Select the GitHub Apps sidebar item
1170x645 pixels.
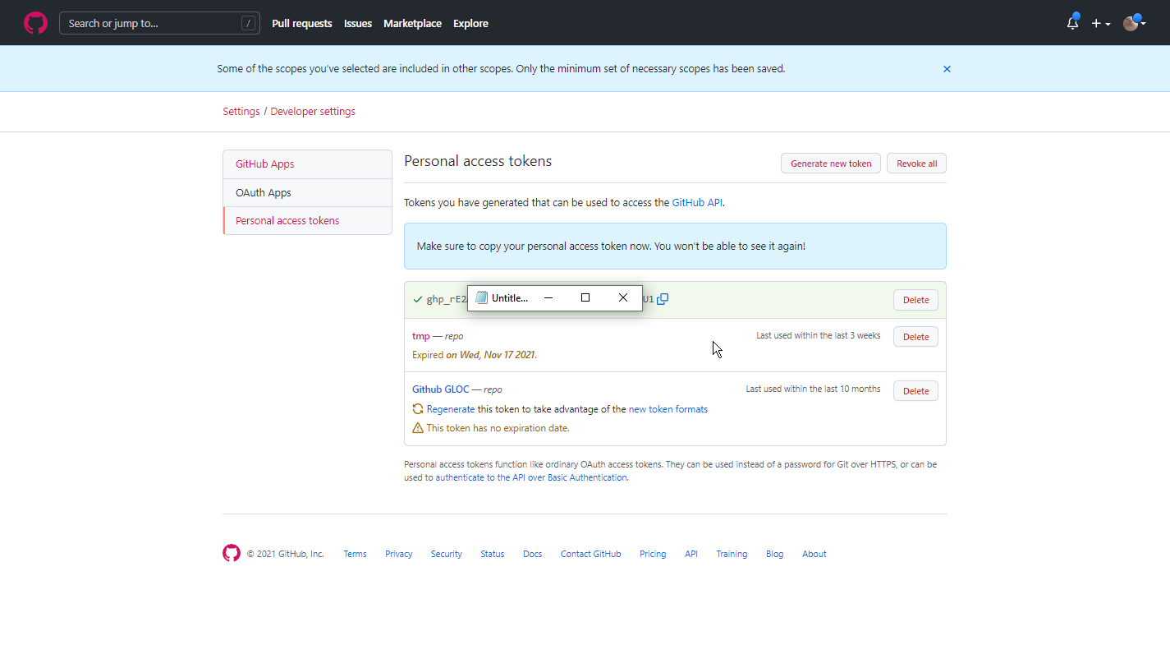pyautogui.click(x=264, y=164)
